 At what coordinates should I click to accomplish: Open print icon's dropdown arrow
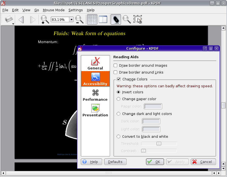pyautogui.click(x=13, y=24)
